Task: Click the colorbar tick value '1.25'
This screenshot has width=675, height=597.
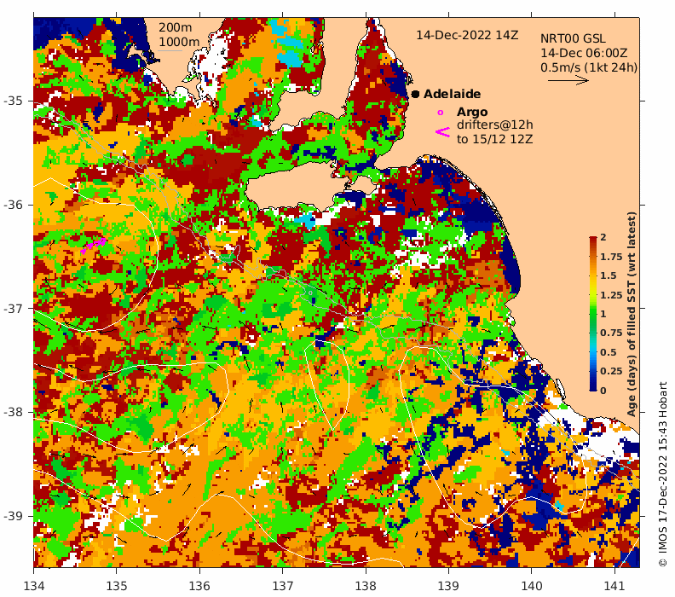Action: tap(611, 295)
